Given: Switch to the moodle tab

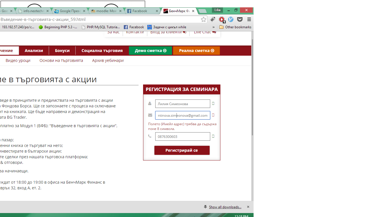Looking at the screenshot, I should [x=107, y=11].
